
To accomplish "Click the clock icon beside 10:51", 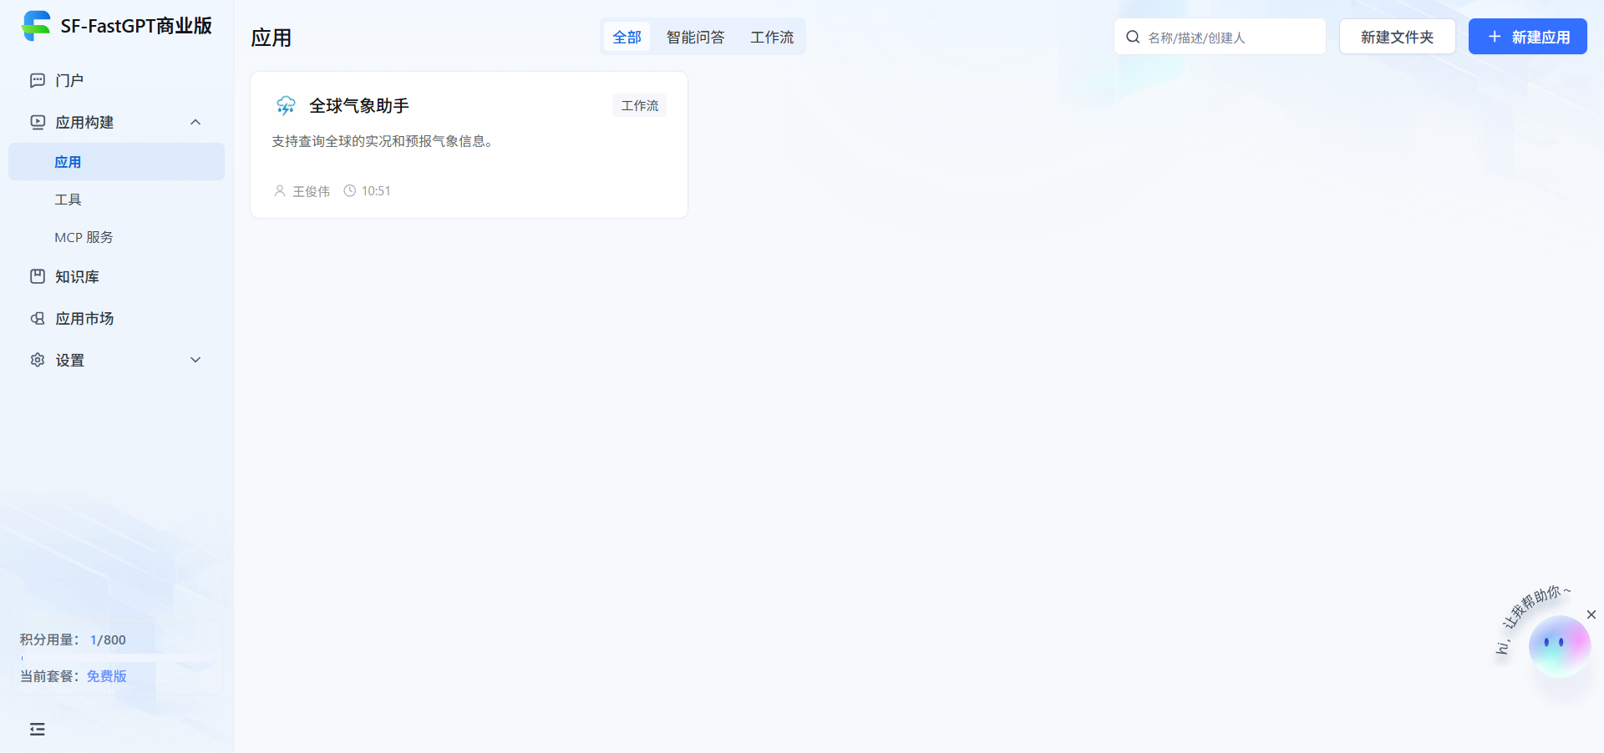I will [x=350, y=191].
